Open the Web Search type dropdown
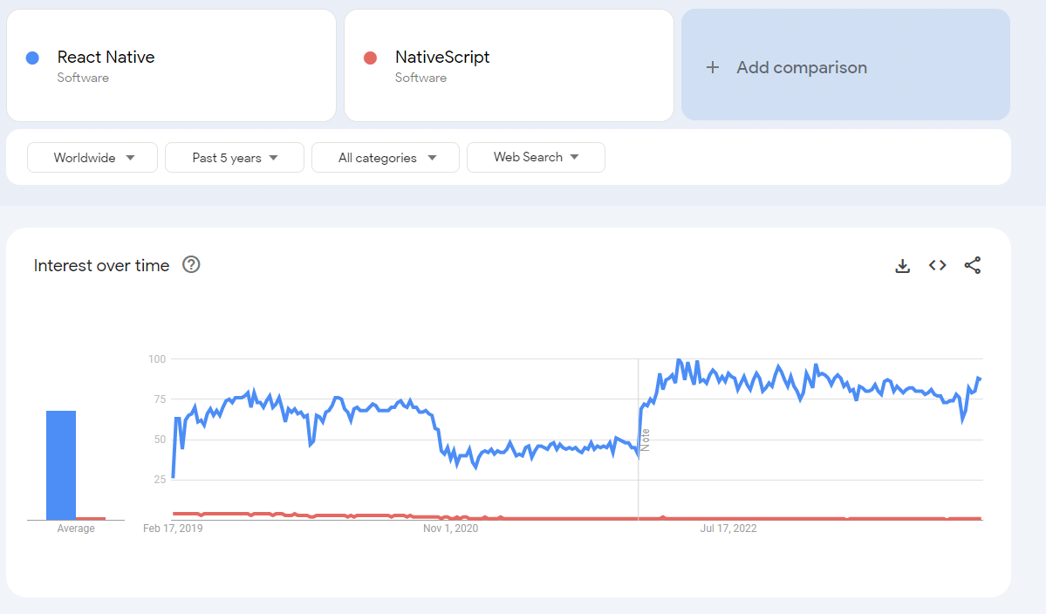Screen dimensions: 1046x614 pos(536,157)
